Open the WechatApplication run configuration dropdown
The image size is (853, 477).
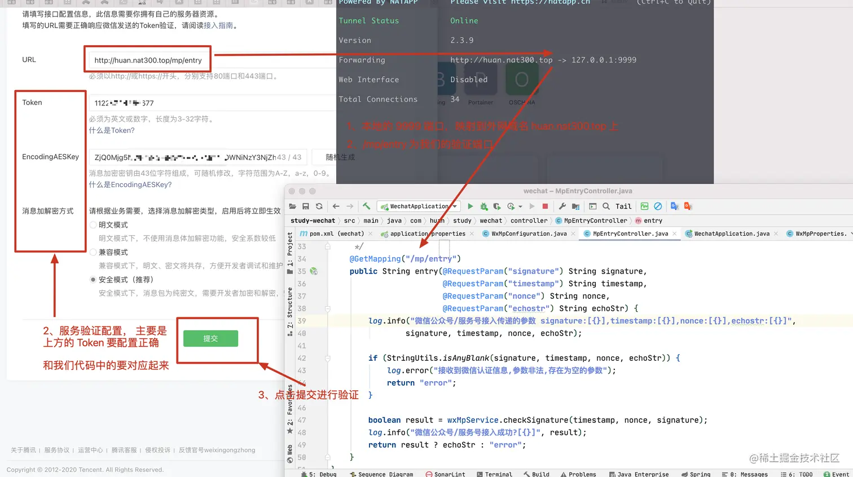tap(419, 206)
